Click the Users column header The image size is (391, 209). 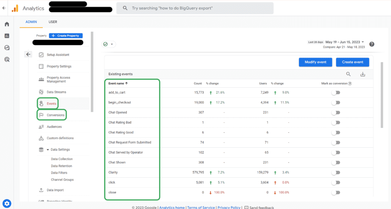pos(263,84)
